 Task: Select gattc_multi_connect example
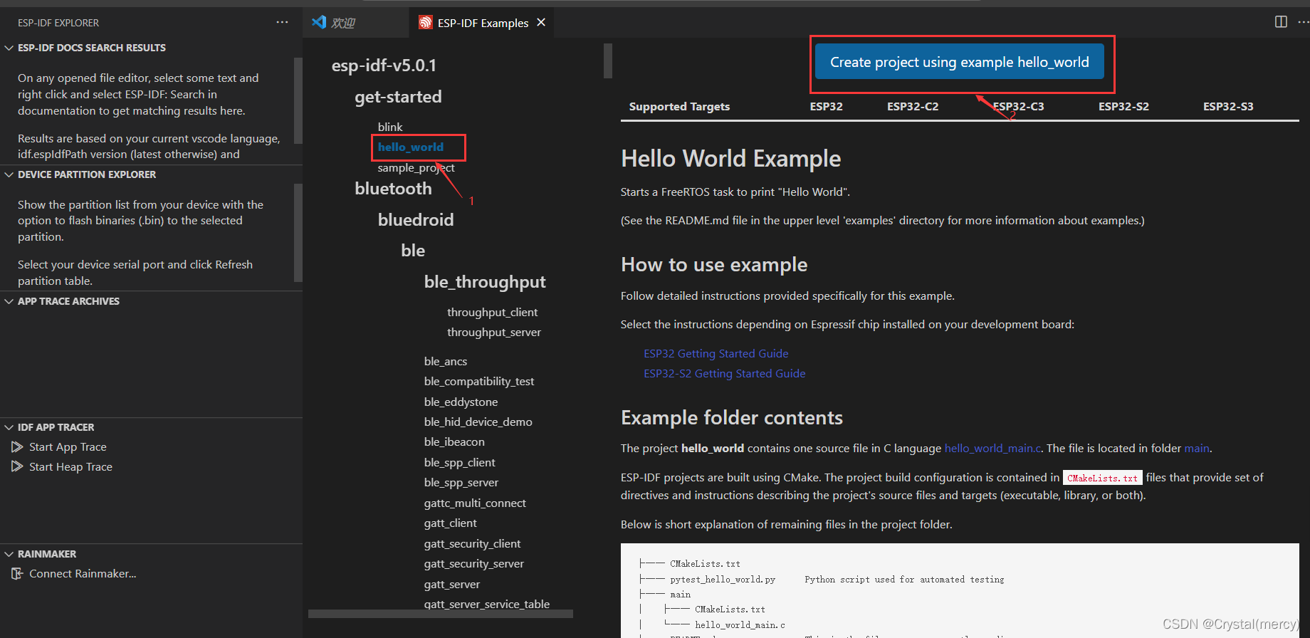click(x=475, y=503)
